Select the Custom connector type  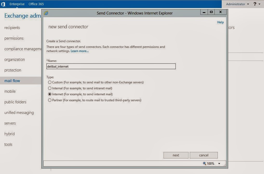tap(50, 82)
